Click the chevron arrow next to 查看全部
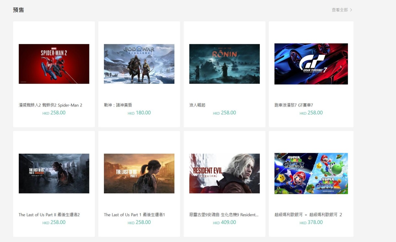396x242 pixels. (x=351, y=10)
